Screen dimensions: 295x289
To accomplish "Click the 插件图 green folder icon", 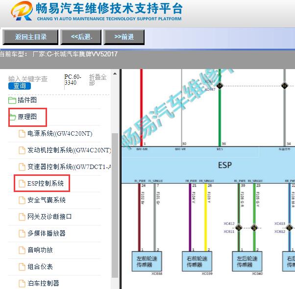I will tap(12, 100).
